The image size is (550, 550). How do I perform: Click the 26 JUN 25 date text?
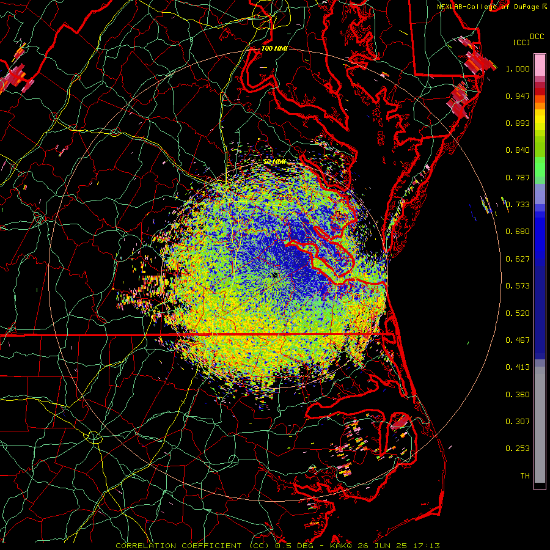pos(382,546)
